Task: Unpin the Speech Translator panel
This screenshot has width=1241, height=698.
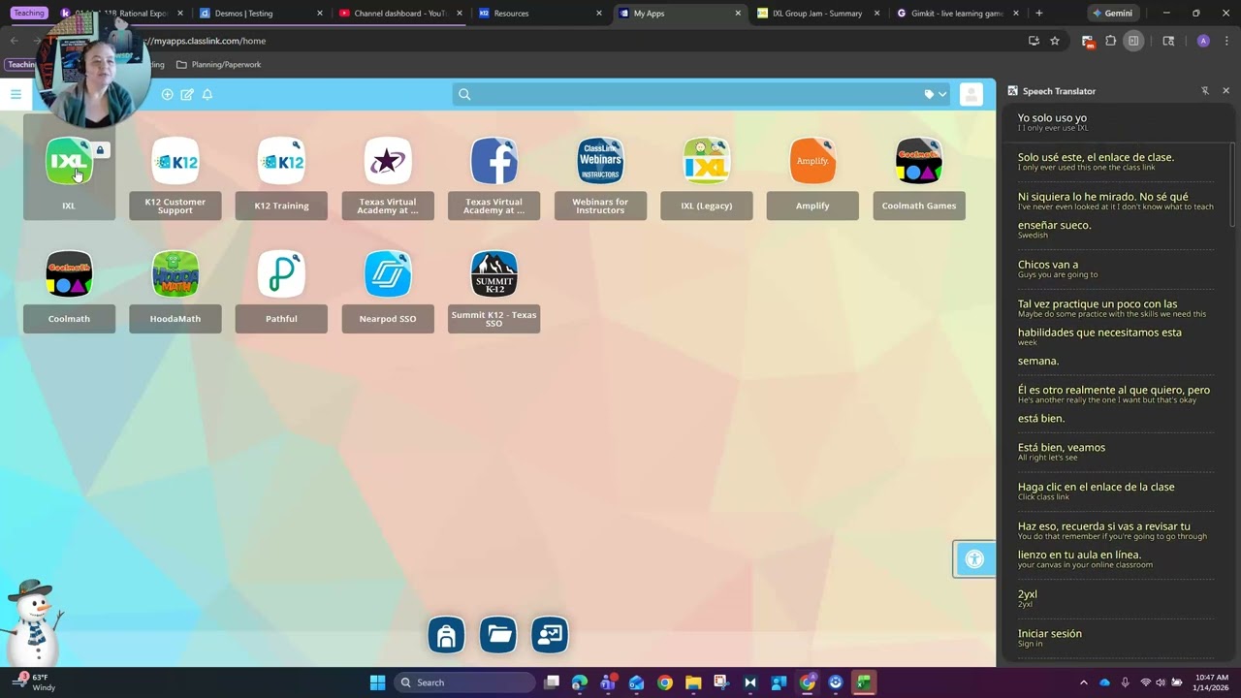Action: 1205,91
